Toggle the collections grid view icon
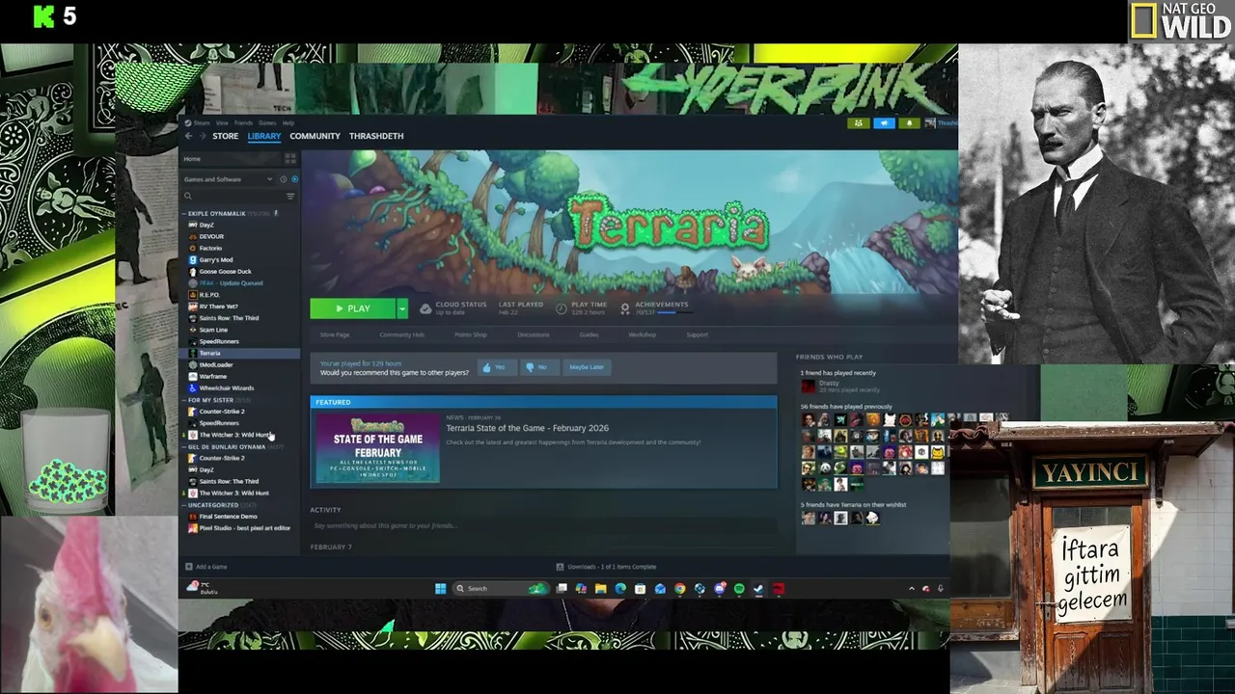 click(x=289, y=159)
